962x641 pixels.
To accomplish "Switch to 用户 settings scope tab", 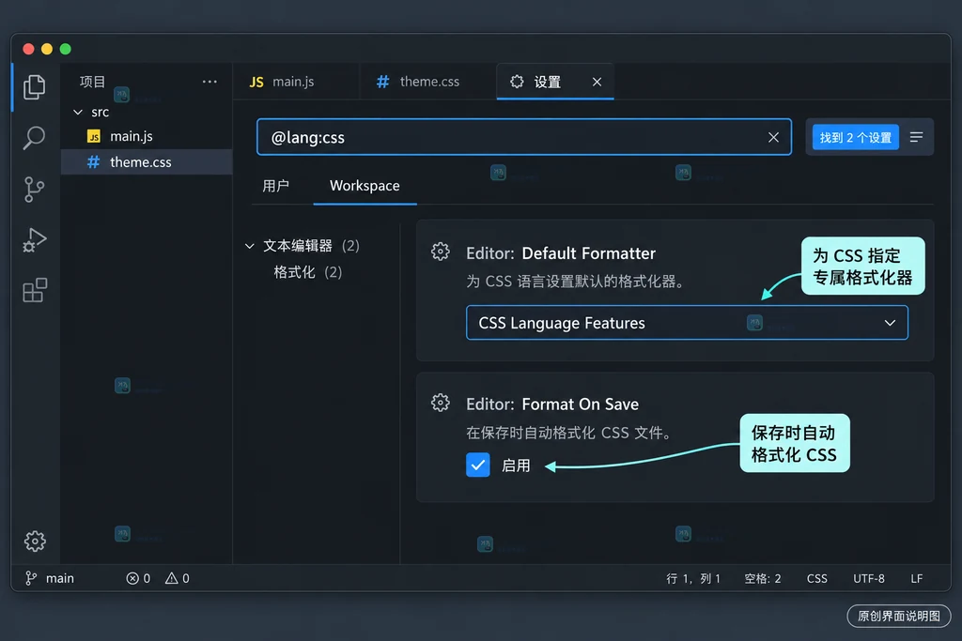I will click(275, 186).
